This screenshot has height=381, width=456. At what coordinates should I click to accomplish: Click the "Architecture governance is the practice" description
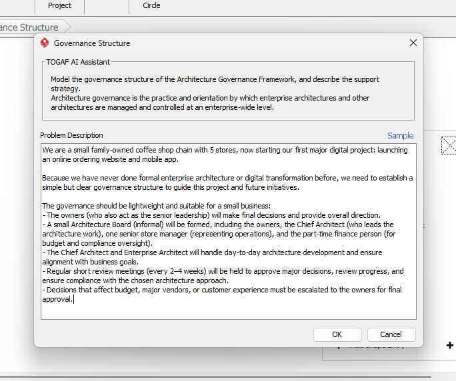tap(200, 98)
